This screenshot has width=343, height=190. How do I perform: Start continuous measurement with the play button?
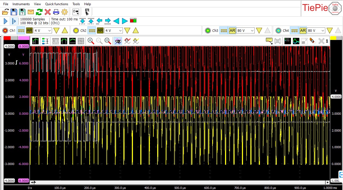5,21
